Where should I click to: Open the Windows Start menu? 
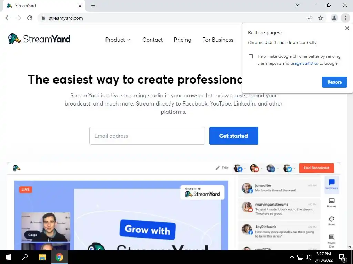[x=8, y=257]
